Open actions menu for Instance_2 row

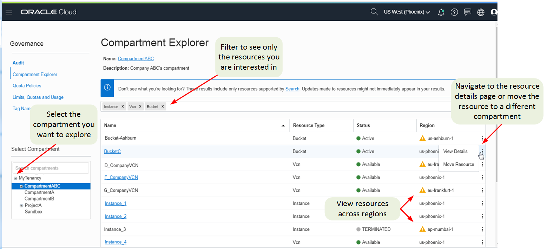point(482,216)
